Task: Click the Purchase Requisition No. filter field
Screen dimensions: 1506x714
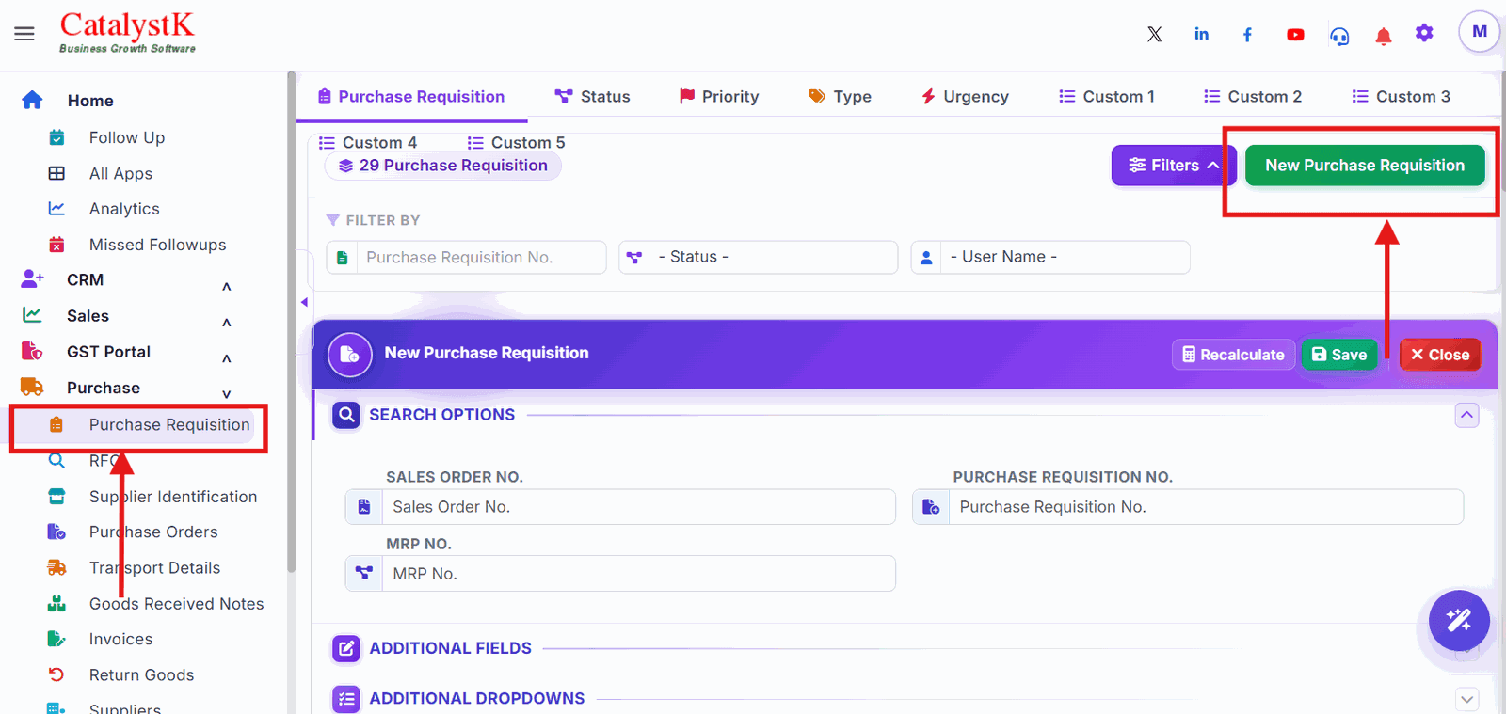Action: (x=466, y=257)
